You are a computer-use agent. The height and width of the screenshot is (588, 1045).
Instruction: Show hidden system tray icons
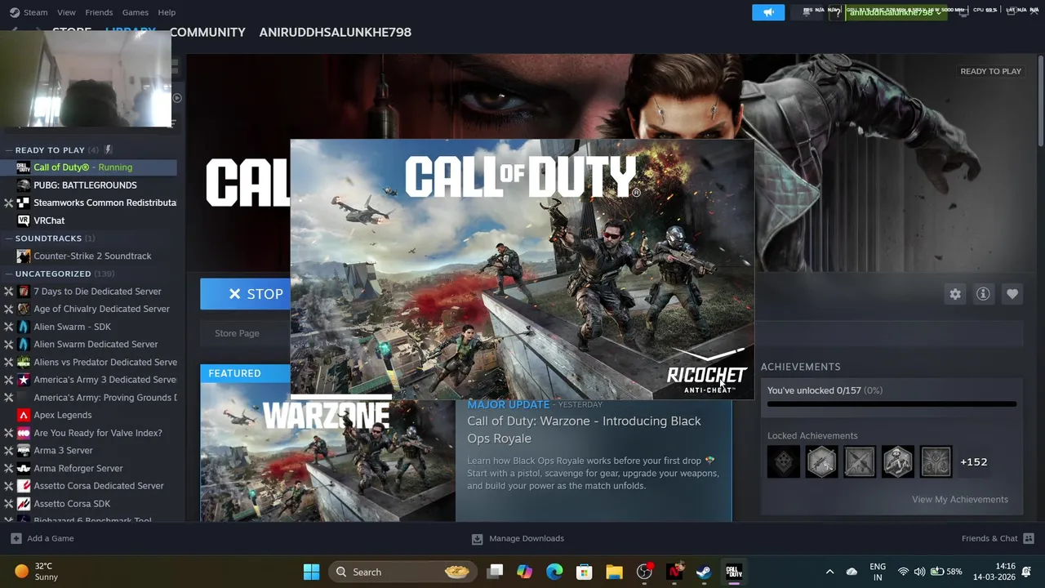coord(829,572)
